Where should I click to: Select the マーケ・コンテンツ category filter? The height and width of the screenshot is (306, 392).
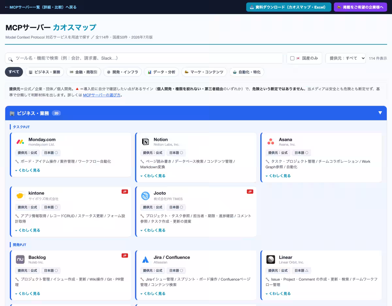pos(204,72)
